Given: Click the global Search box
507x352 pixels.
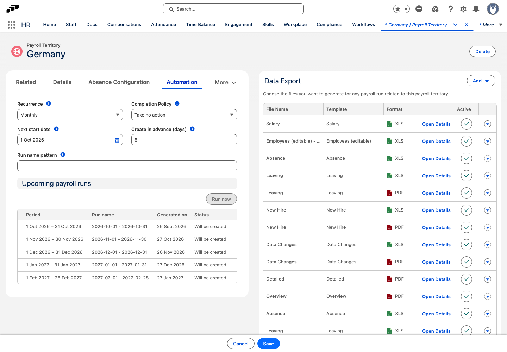Looking at the screenshot, I should (x=233, y=9).
